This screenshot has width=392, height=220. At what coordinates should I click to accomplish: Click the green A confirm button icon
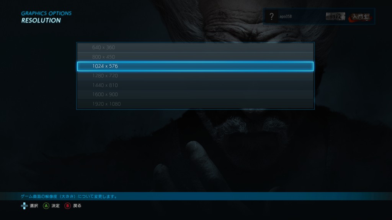[46, 206]
